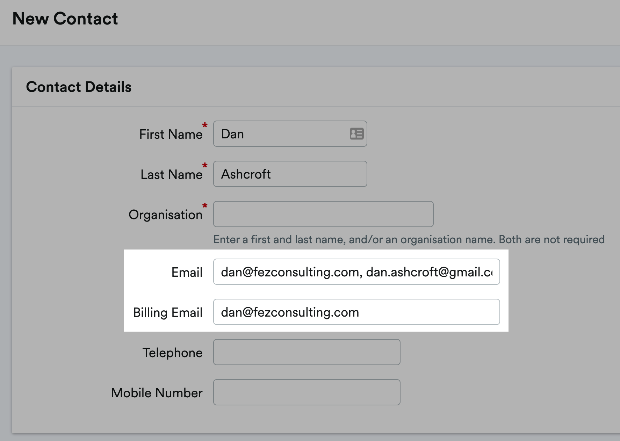Click the New Contact page heading
Screen dimensions: 620x441
click(65, 19)
